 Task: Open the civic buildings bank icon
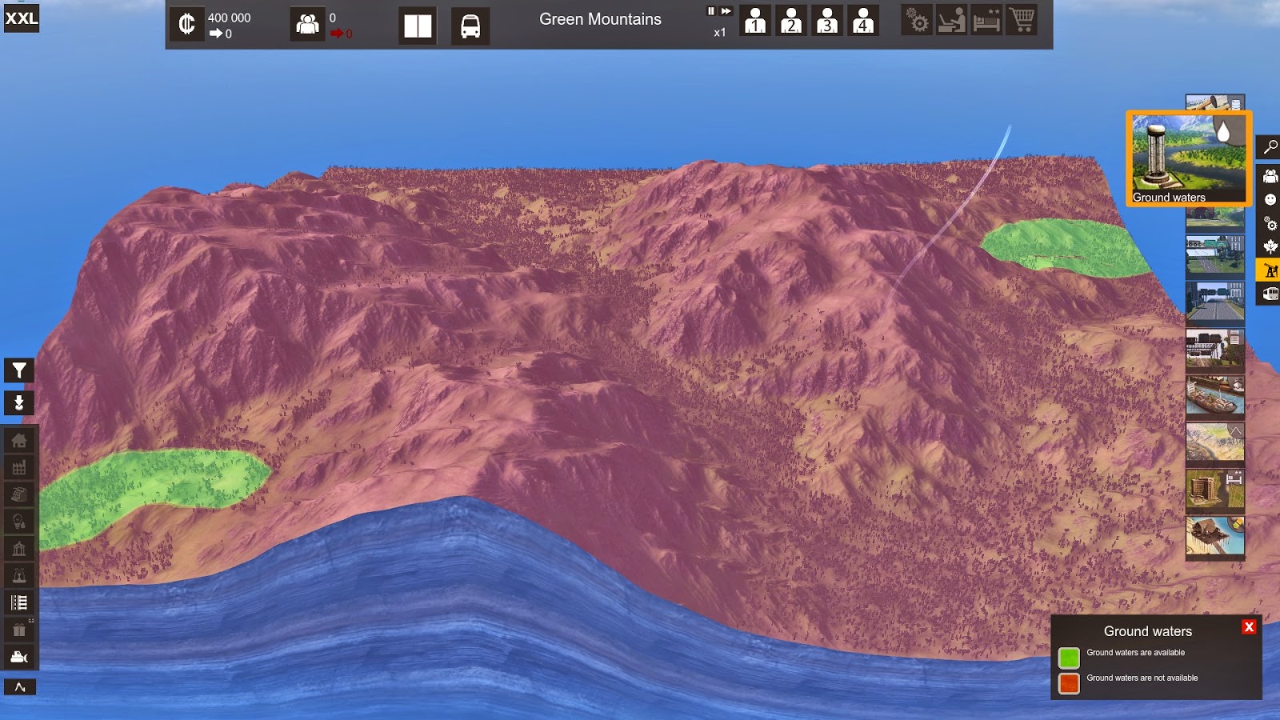pyautogui.click(x=19, y=549)
